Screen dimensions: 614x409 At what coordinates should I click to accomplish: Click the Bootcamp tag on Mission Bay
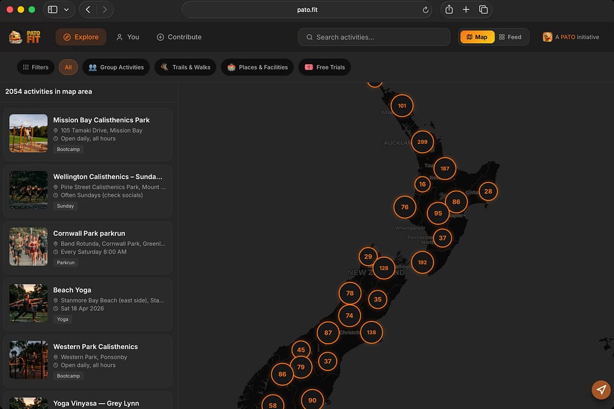68,149
